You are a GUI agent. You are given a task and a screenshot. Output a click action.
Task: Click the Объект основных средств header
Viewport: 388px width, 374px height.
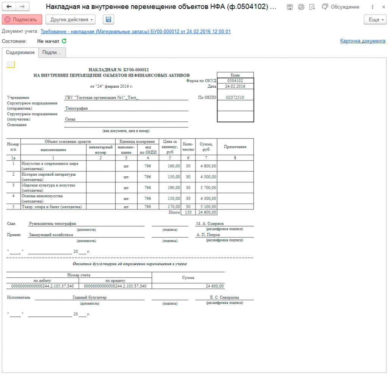pyautogui.click(x=68, y=142)
